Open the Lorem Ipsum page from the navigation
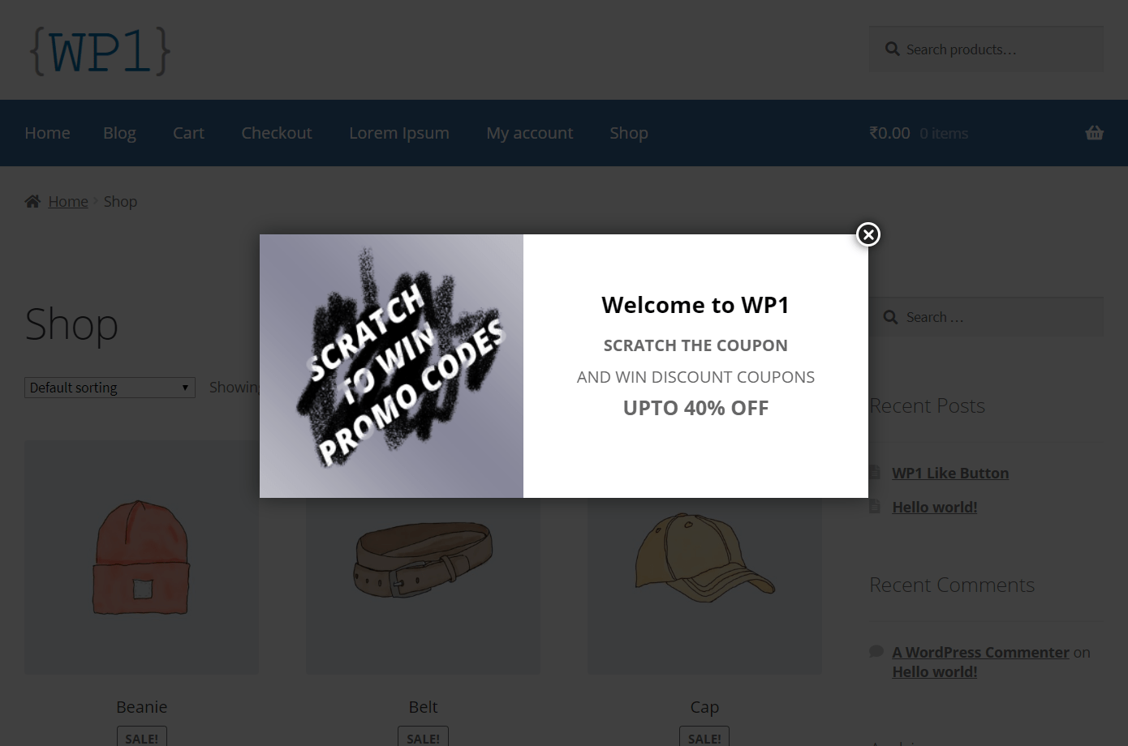 point(398,133)
